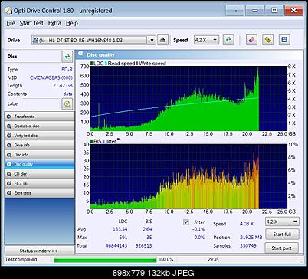
Task: Open the Extra tests section
Action: [x=40, y=193]
